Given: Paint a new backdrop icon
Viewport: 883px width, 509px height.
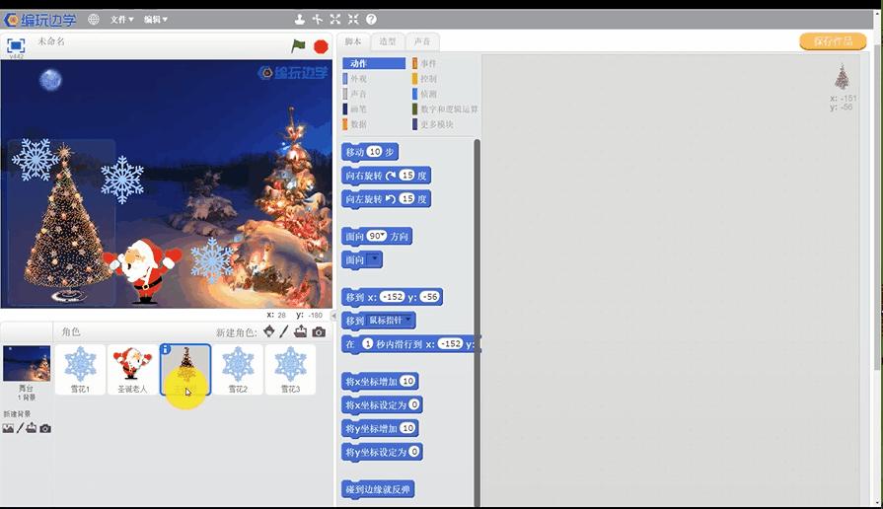Looking at the screenshot, I should pyautogui.click(x=20, y=428).
